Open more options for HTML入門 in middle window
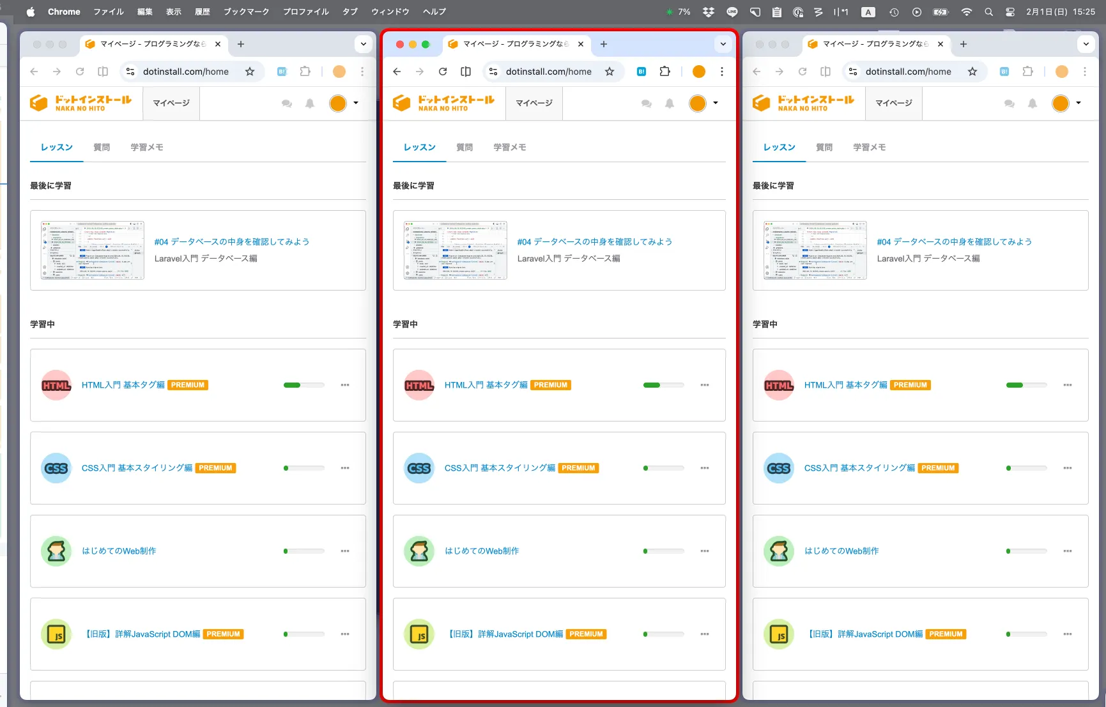The height and width of the screenshot is (707, 1106). pyautogui.click(x=704, y=385)
